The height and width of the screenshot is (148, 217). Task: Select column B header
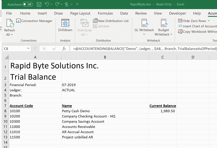[105, 57]
